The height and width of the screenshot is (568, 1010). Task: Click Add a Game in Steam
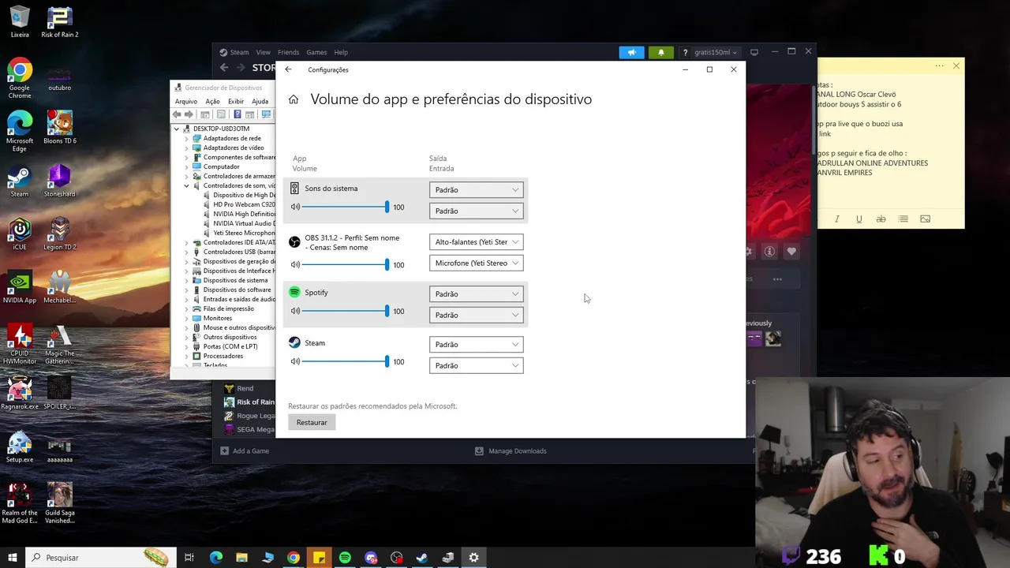coord(245,450)
